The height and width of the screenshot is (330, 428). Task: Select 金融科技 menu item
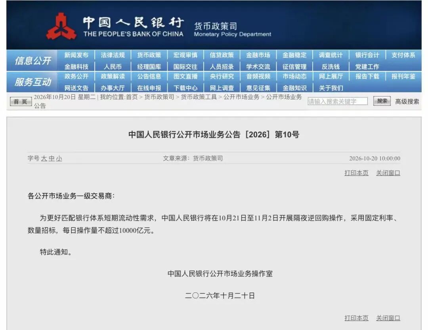tap(76, 67)
